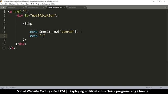Open the tab list dropdown arrow
Screen dimensions: 168x94
coord(166,7)
